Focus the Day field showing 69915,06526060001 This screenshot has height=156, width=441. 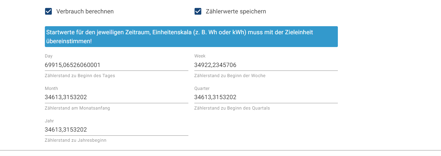click(x=117, y=65)
